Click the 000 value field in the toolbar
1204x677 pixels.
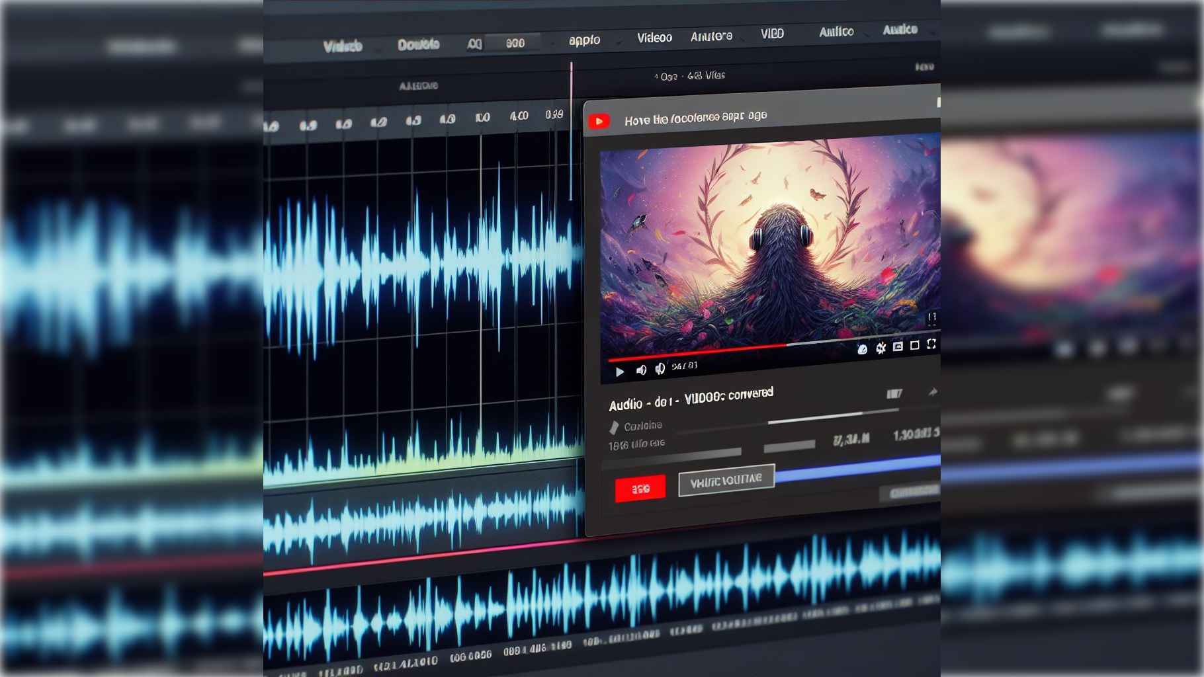pos(513,42)
